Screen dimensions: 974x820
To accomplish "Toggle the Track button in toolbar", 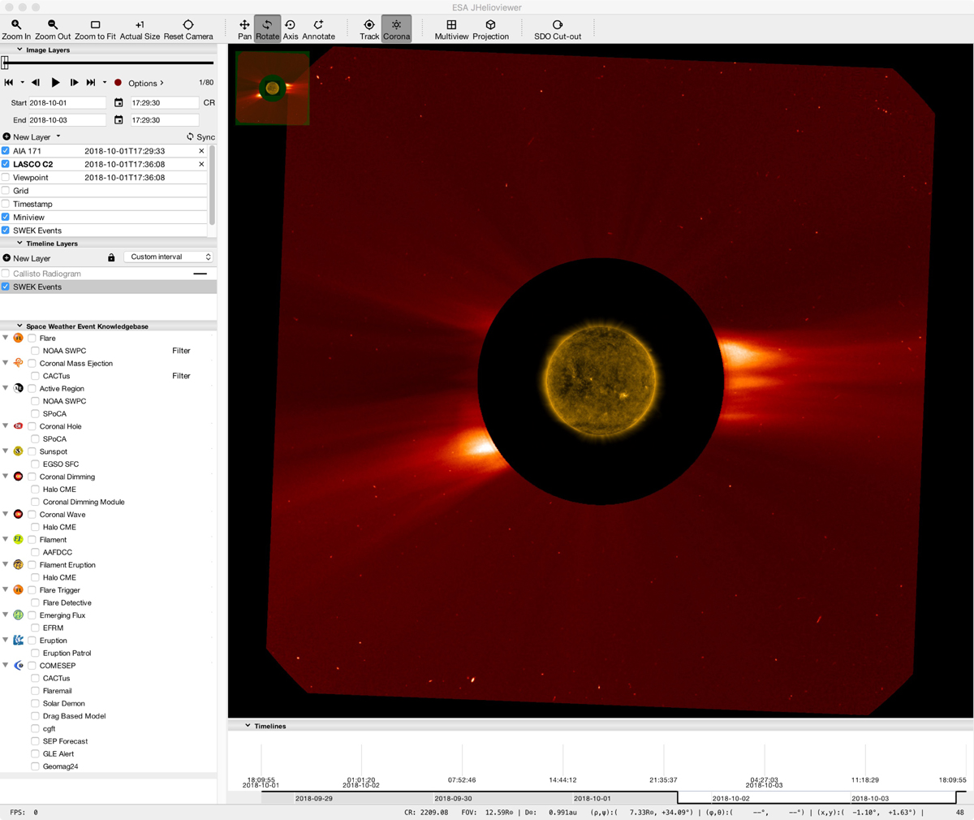I will coord(369,29).
